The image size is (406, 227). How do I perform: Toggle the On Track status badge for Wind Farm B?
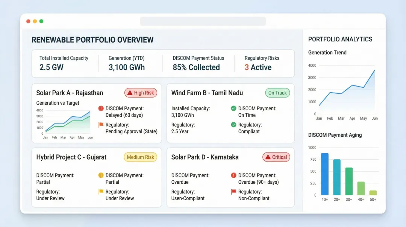click(x=277, y=93)
